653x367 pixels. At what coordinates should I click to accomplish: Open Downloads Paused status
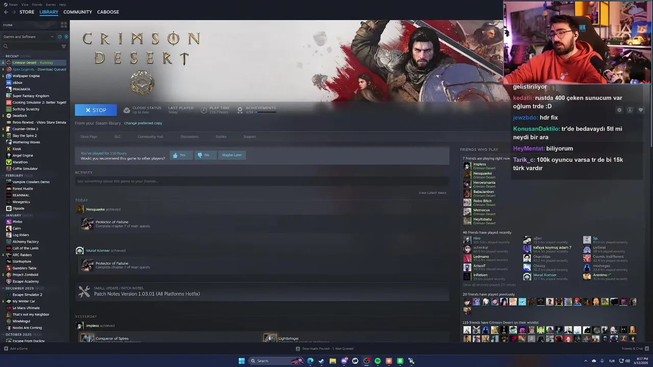click(325, 349)
